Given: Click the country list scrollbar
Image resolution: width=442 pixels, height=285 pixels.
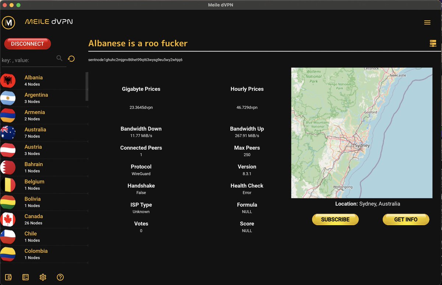Looking at the screenshot, I should 87,86.
